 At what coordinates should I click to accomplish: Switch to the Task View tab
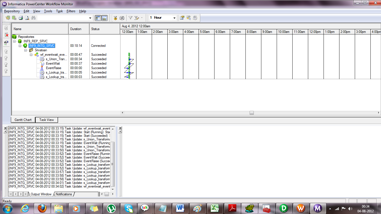coord(46,120)
